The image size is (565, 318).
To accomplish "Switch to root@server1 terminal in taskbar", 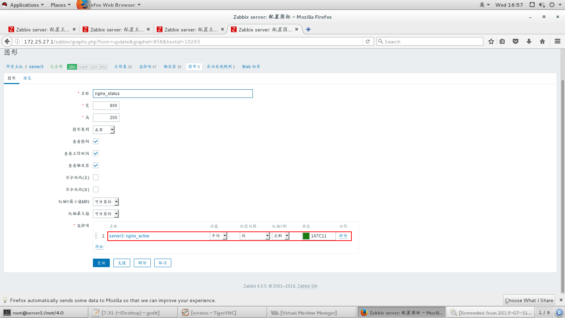I will click(x=44, y=313).
